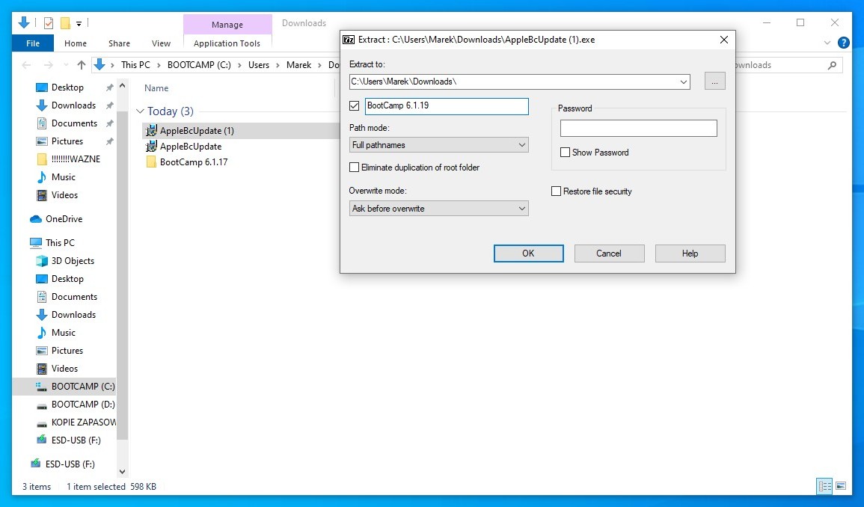Open OneDrive in the navigation pane
Image resolution: width=864 pixels, height=507 pixels.
(56, 219)
